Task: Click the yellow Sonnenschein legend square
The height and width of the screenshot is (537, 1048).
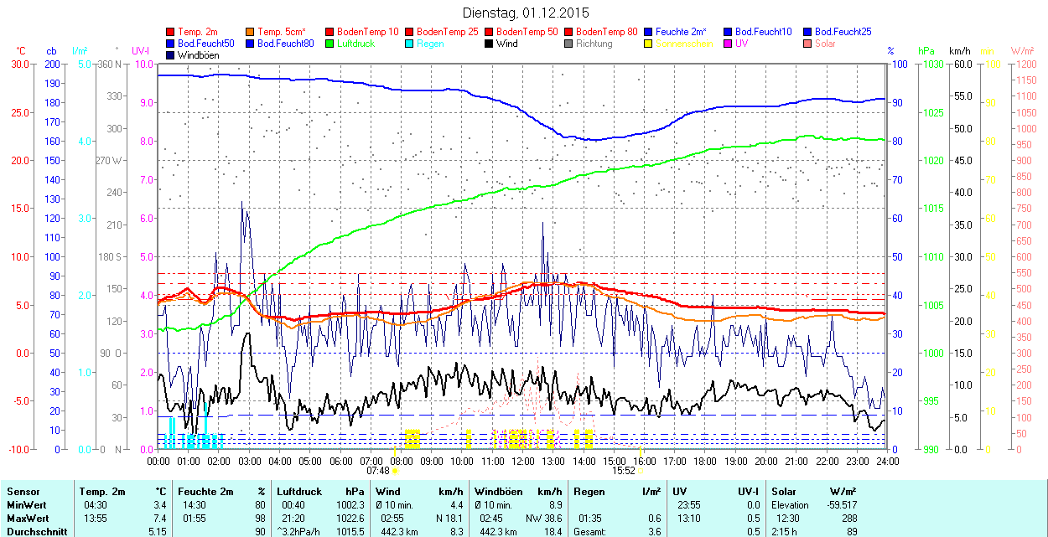Action: click(649, 44)
